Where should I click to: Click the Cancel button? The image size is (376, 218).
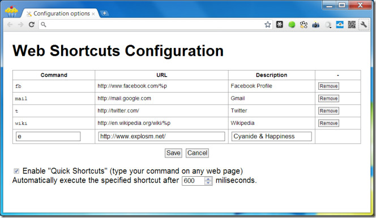pos(197,153)
